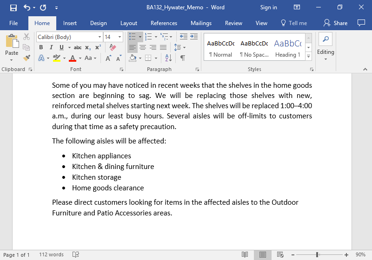The width and height of the screenshot is (372, 260).
Task: Toggle Bold formatting
Action: click(41, 47)
